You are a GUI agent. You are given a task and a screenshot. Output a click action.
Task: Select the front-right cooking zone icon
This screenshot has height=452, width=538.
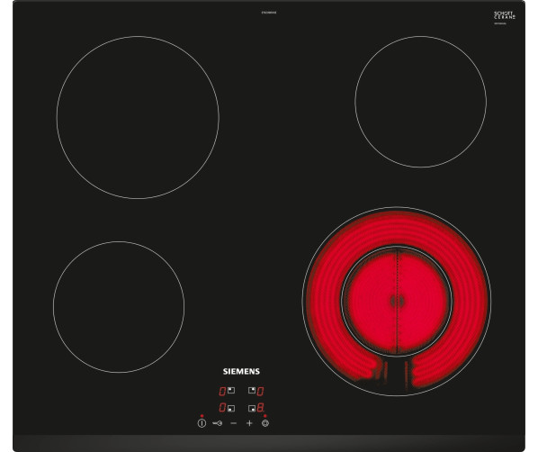(x=252, y=408)
